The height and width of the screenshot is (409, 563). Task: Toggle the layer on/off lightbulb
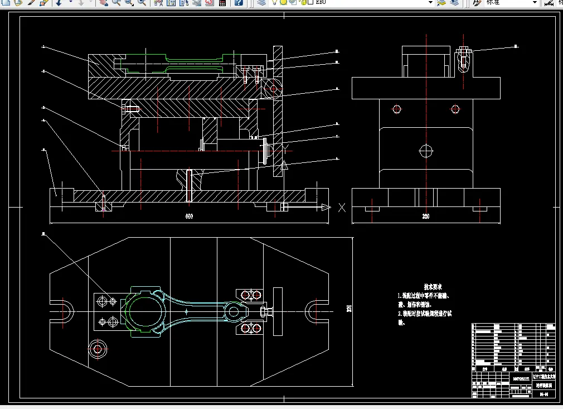(275, 2)
